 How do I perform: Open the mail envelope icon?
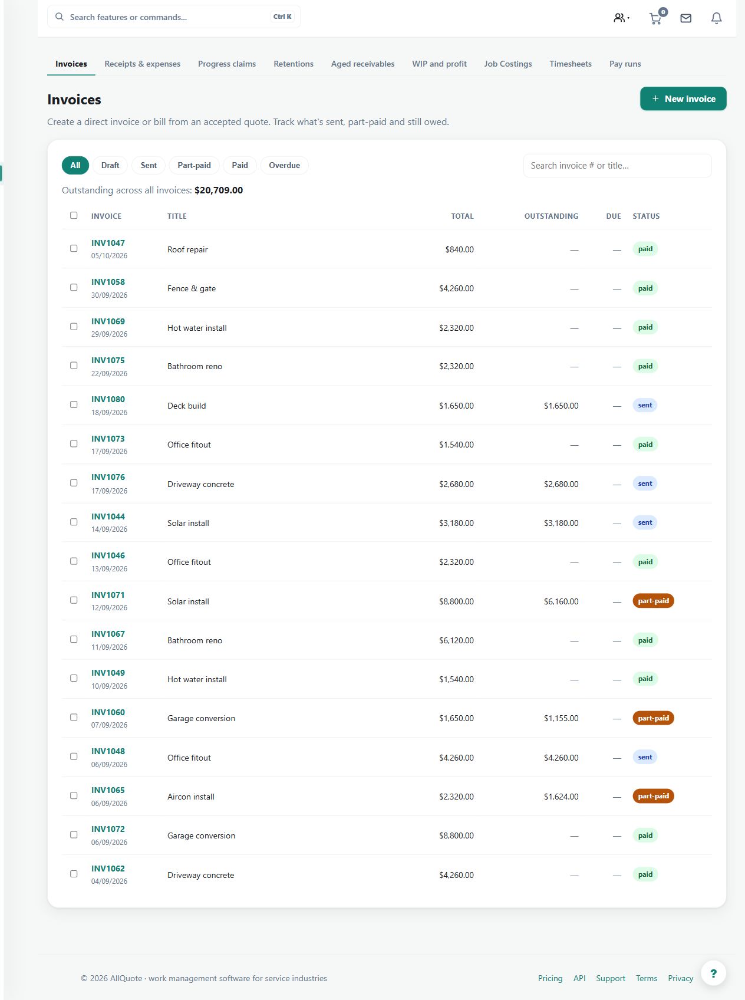point(685,18)
